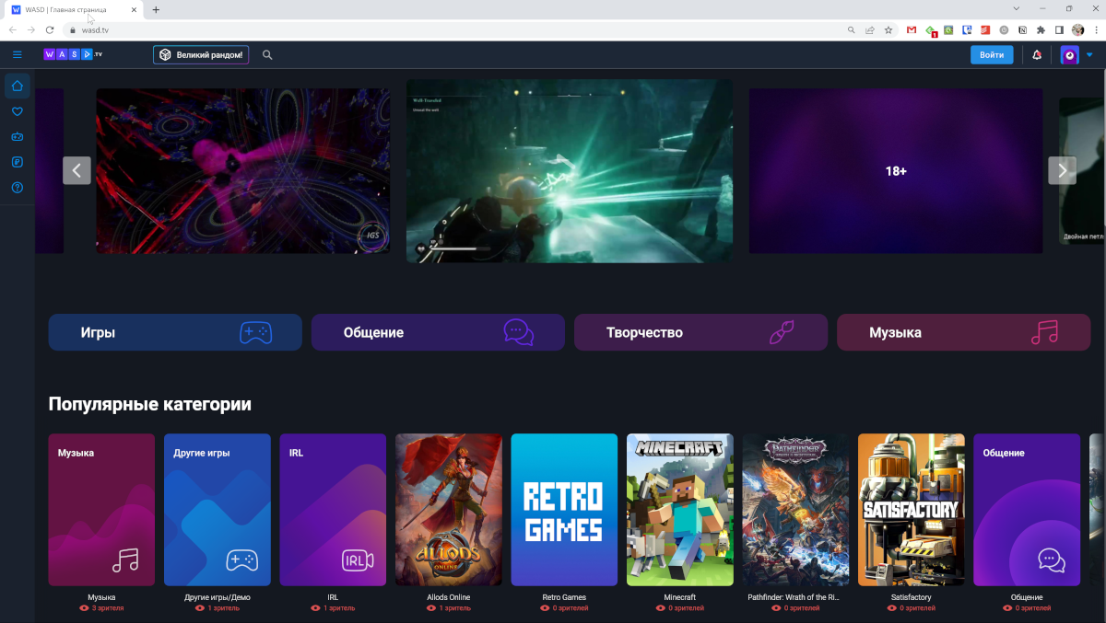Click the Войти login button
Screen dimensions: 1106x623
[x=992, y=55]
